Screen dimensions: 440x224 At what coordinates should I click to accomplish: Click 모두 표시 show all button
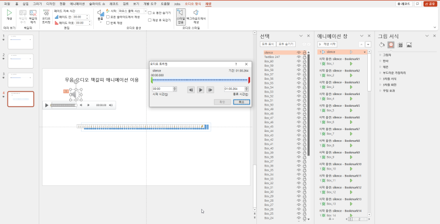pyautogui.click(x=268, y=44)
